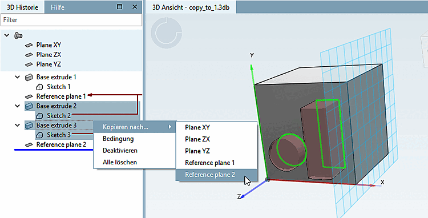Image resolution: width=428 pixels, height=218 pixels.
Task: Collapse the Base extrude 3 node
Action: (18, 125)
